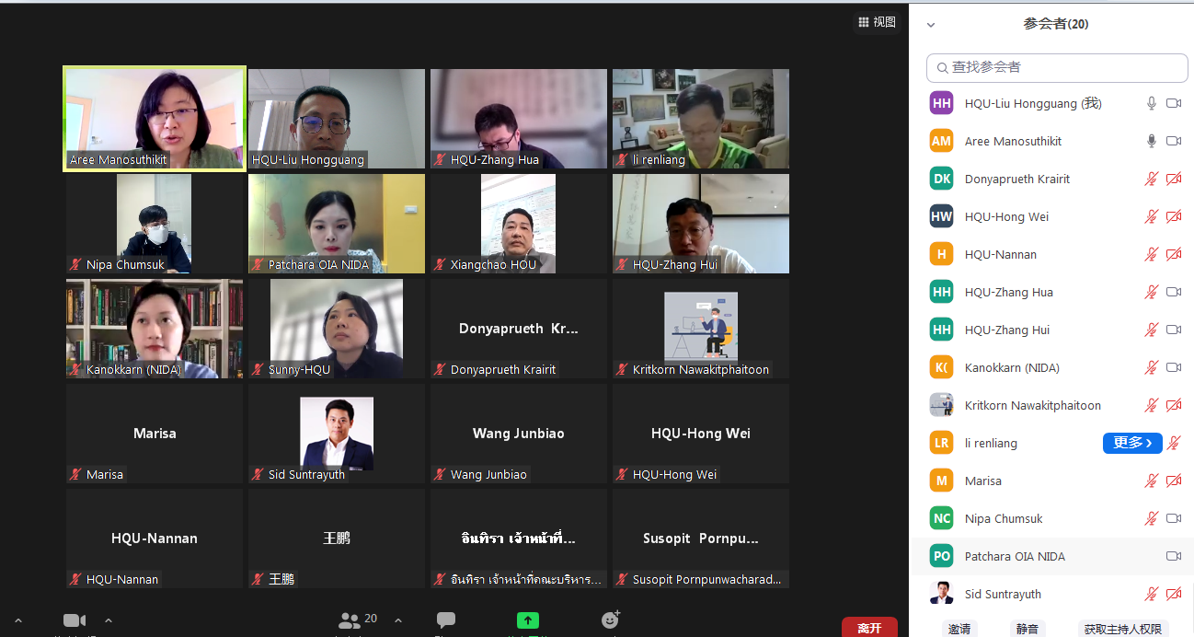1194x637 pixels.
Task: Click the camera icon in bottom toolbar
Action: [75, 620]
